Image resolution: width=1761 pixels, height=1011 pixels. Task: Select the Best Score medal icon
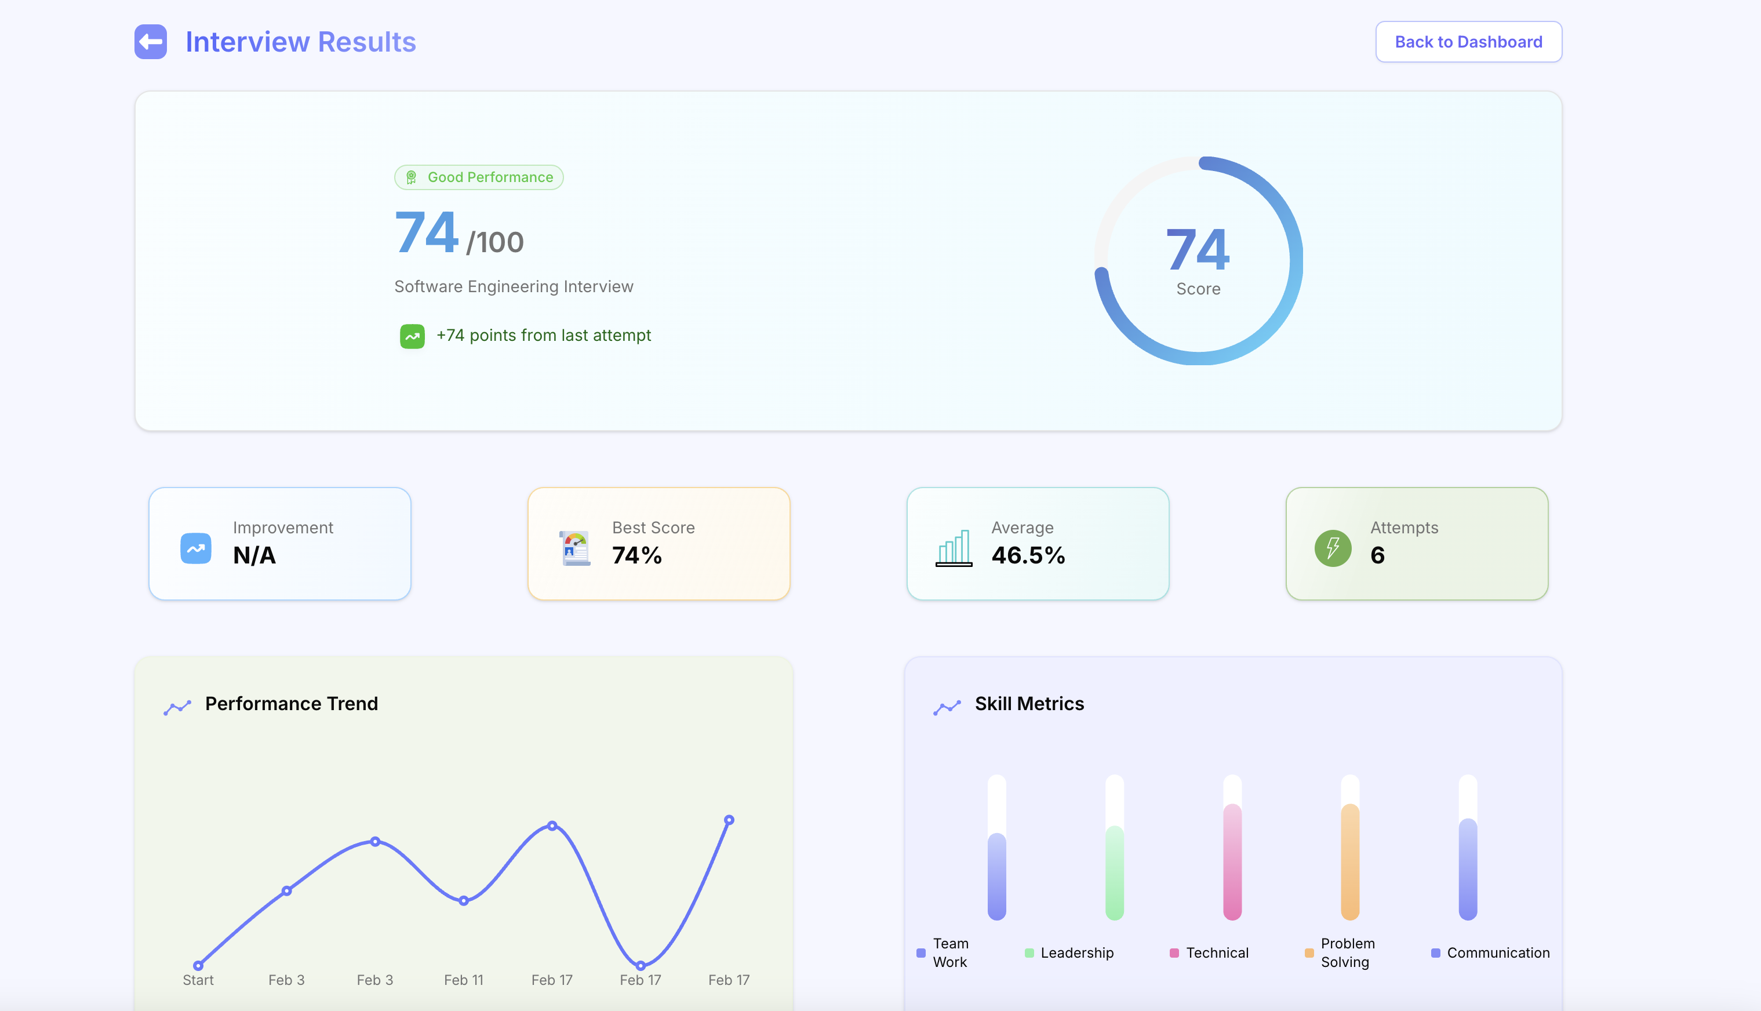pyautogui.click(x=573, y=548)
